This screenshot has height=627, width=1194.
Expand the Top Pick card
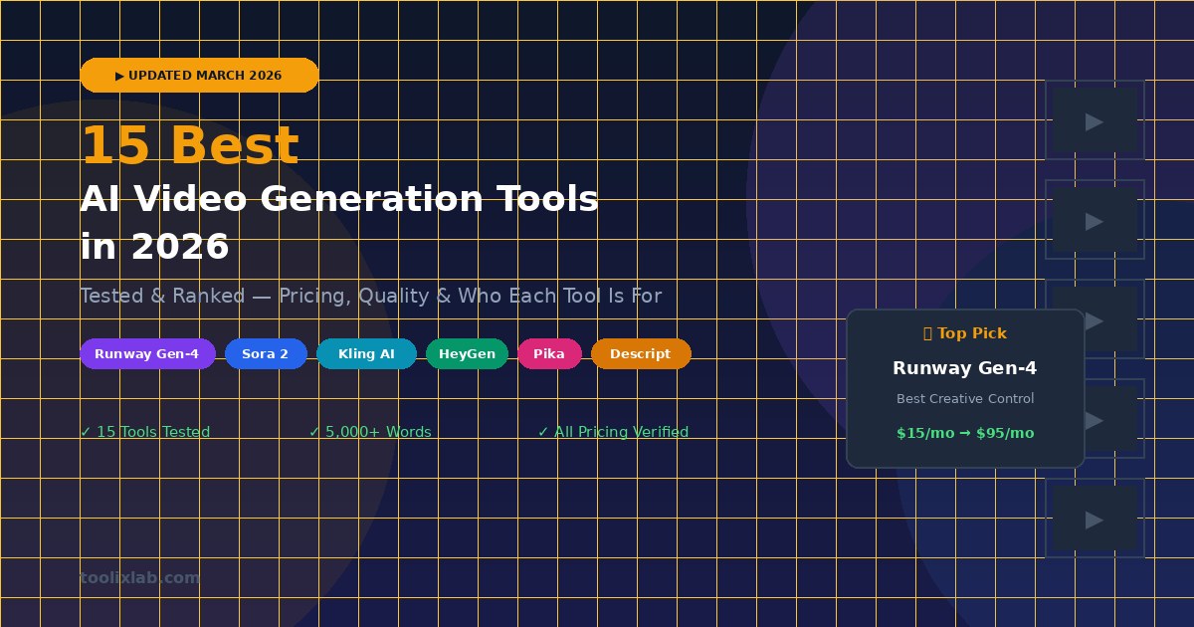(965, 387)
